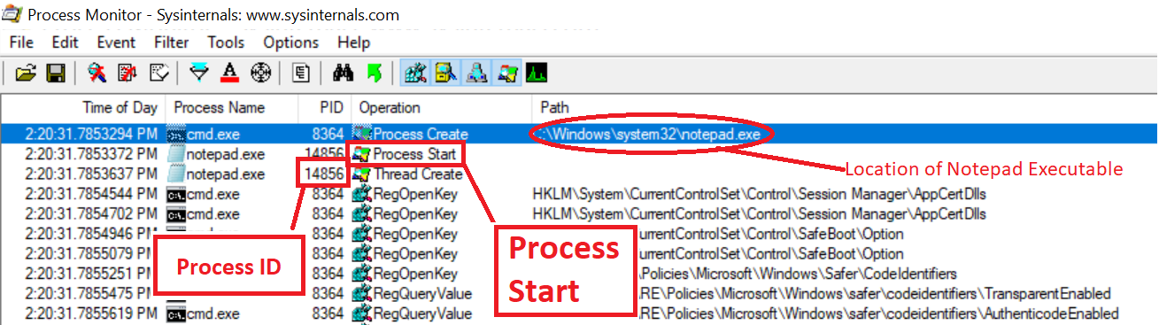Open the Tools menu

click(x=226, y=43)
